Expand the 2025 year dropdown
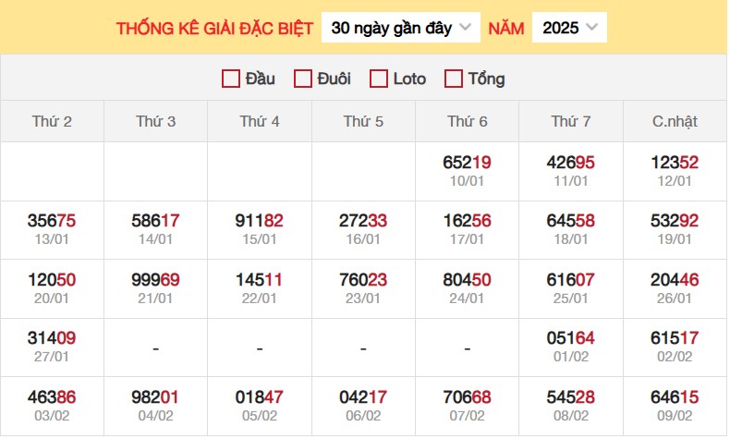This screenshot has height=439, width=730. tap(569, 28)
